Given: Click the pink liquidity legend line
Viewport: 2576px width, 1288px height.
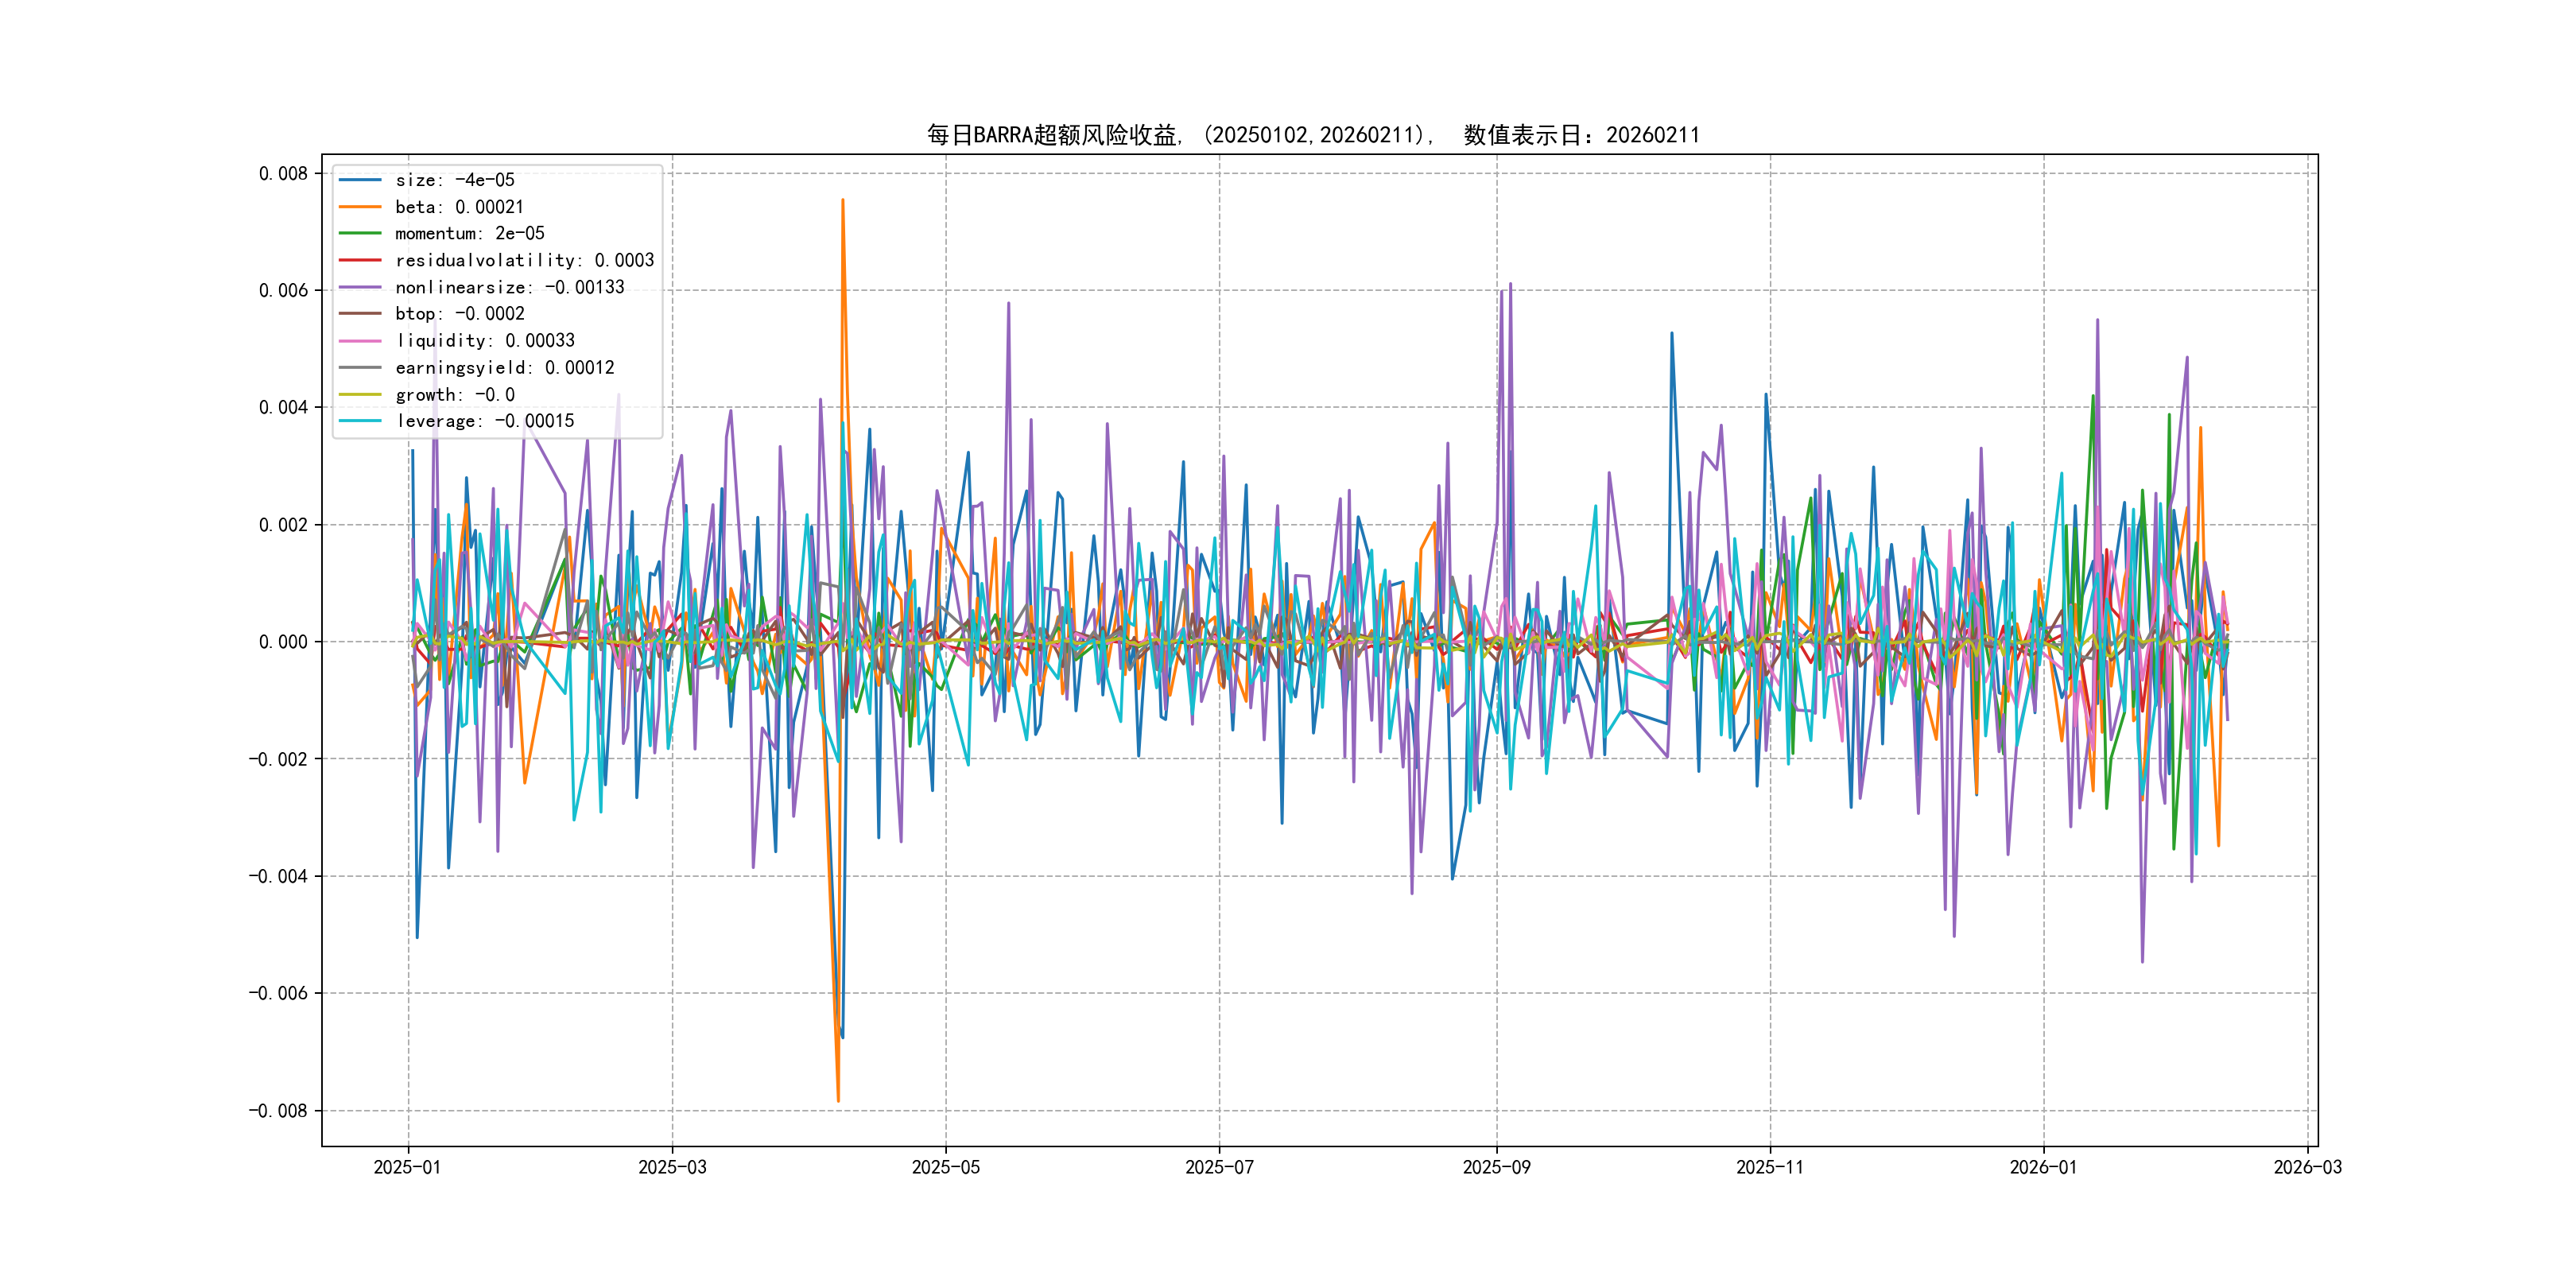Looking at the screenshot, I should tap(360, 341).
